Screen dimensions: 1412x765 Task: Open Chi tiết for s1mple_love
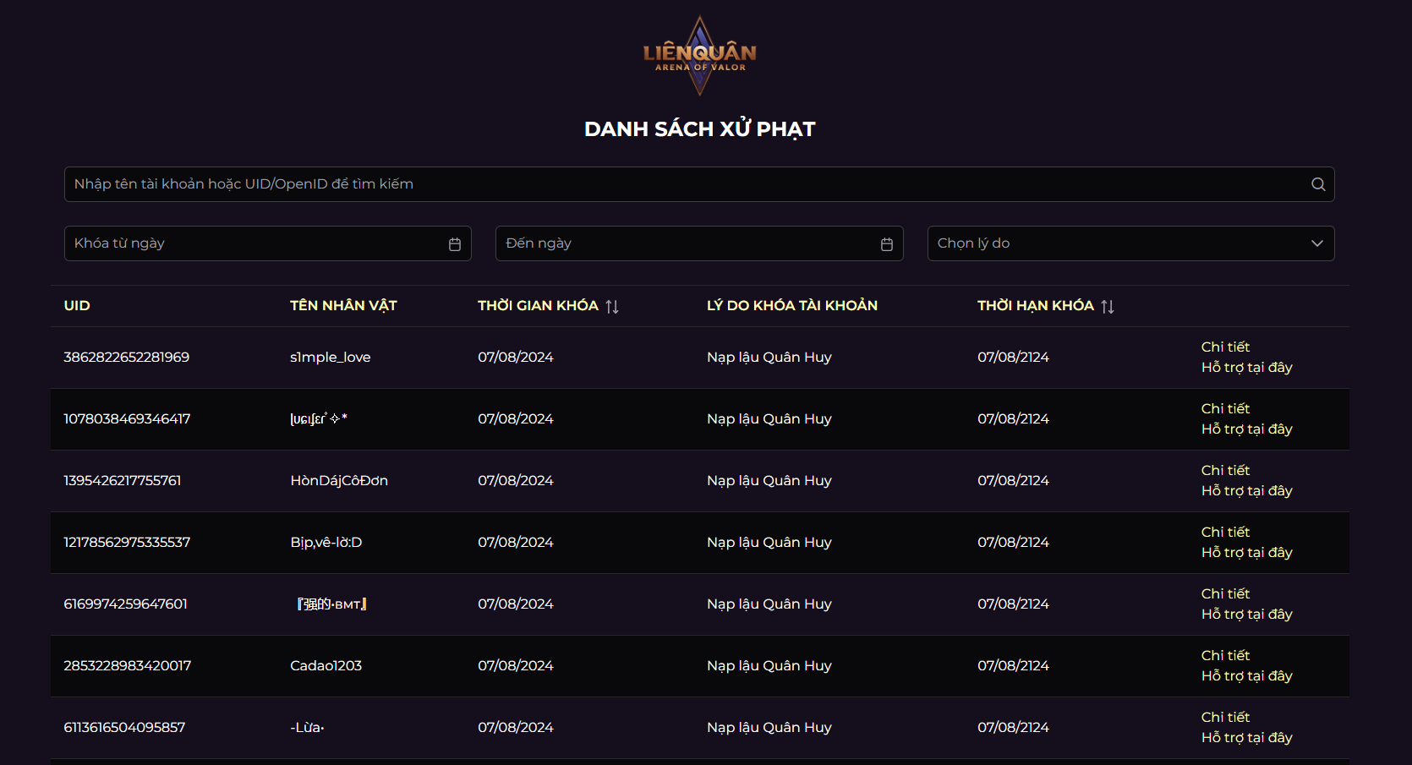coord(1225,347)
